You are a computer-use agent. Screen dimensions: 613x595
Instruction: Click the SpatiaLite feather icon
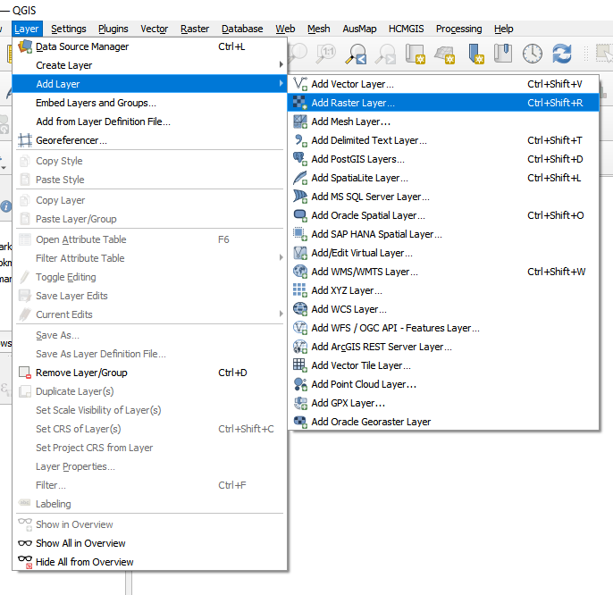300,178
